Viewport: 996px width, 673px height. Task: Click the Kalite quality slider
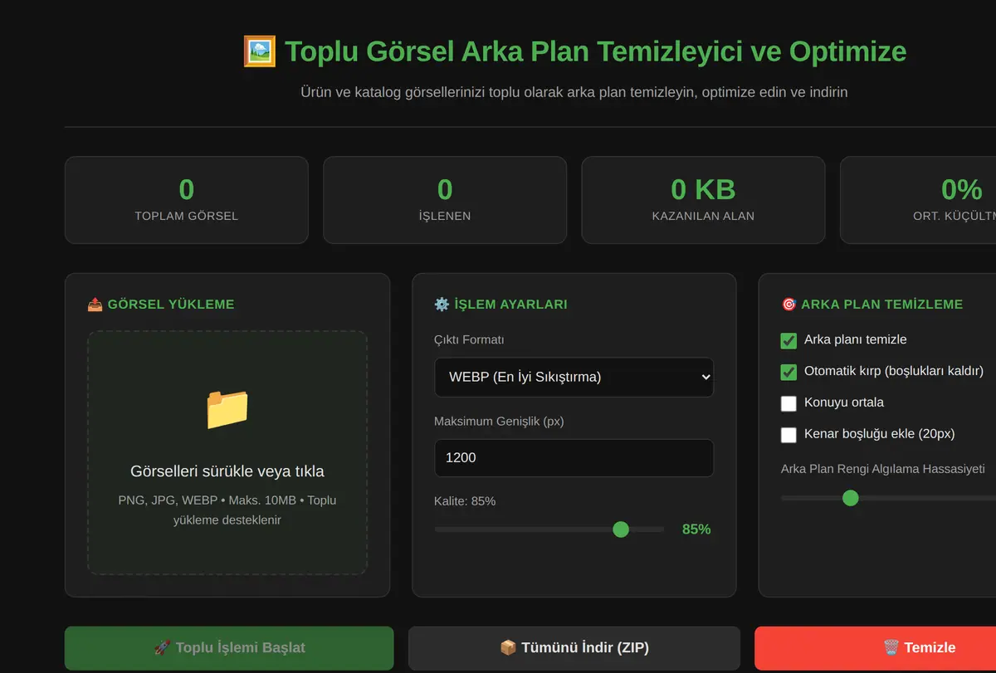pos(549,529)
